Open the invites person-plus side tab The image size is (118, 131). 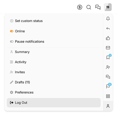click(108, 67)
